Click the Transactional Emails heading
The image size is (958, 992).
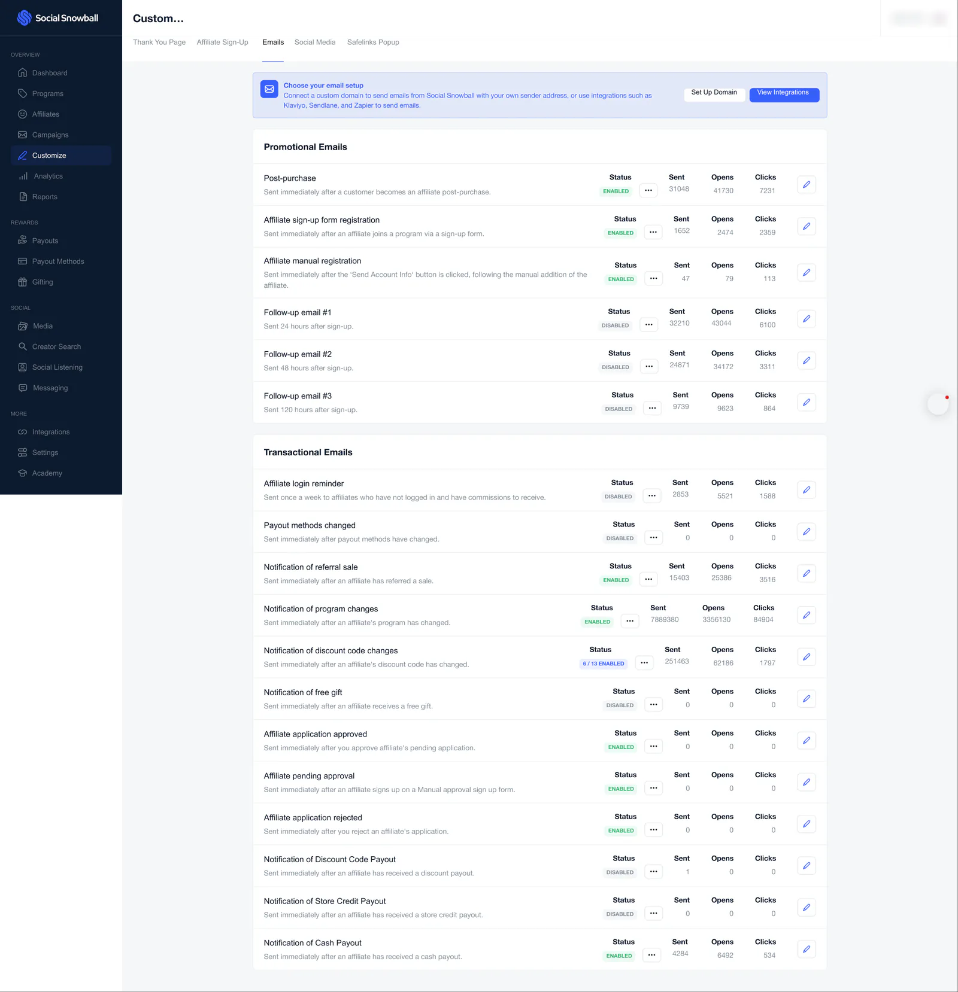[308, 452]
